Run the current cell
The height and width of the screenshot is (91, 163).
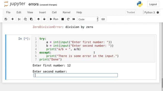(54, 19)
